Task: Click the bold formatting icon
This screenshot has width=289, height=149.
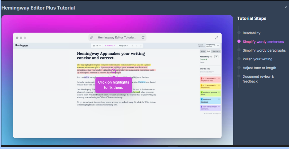Action: pyautogui.click(x=133, y=45)
